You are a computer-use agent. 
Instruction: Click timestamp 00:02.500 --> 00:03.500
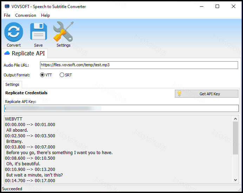30,136
